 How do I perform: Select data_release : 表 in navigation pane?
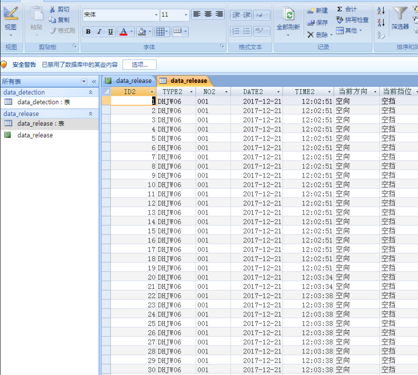pos(49,124)
